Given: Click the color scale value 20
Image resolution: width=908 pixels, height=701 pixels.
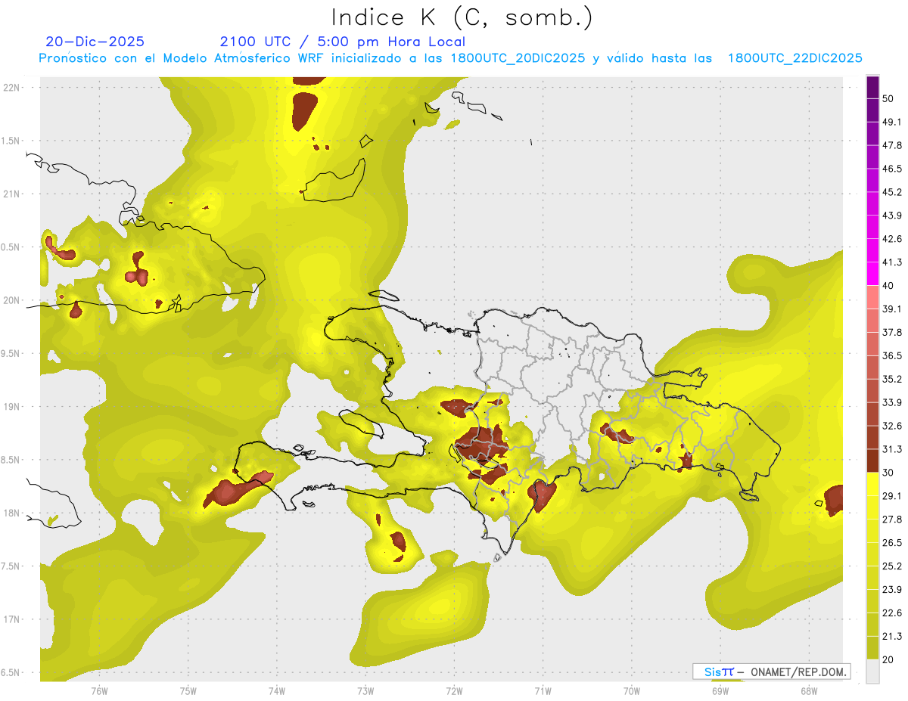Looking at the screenshot, I should pyautogui.click(x=888, y=659).
